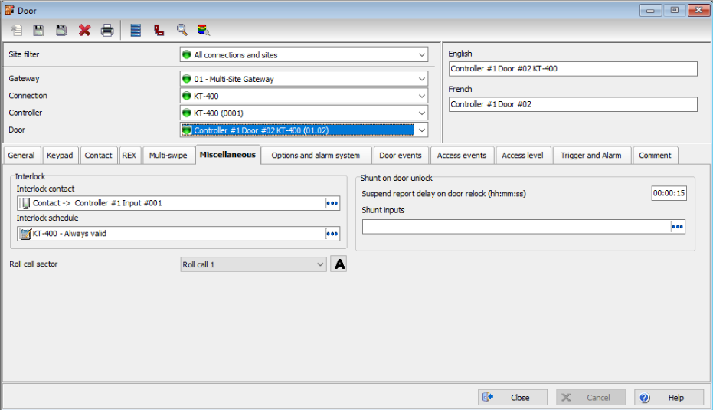Click the roll call sector A button
The height and width of the screenshot is (410, 713).
tap(339, 264)
